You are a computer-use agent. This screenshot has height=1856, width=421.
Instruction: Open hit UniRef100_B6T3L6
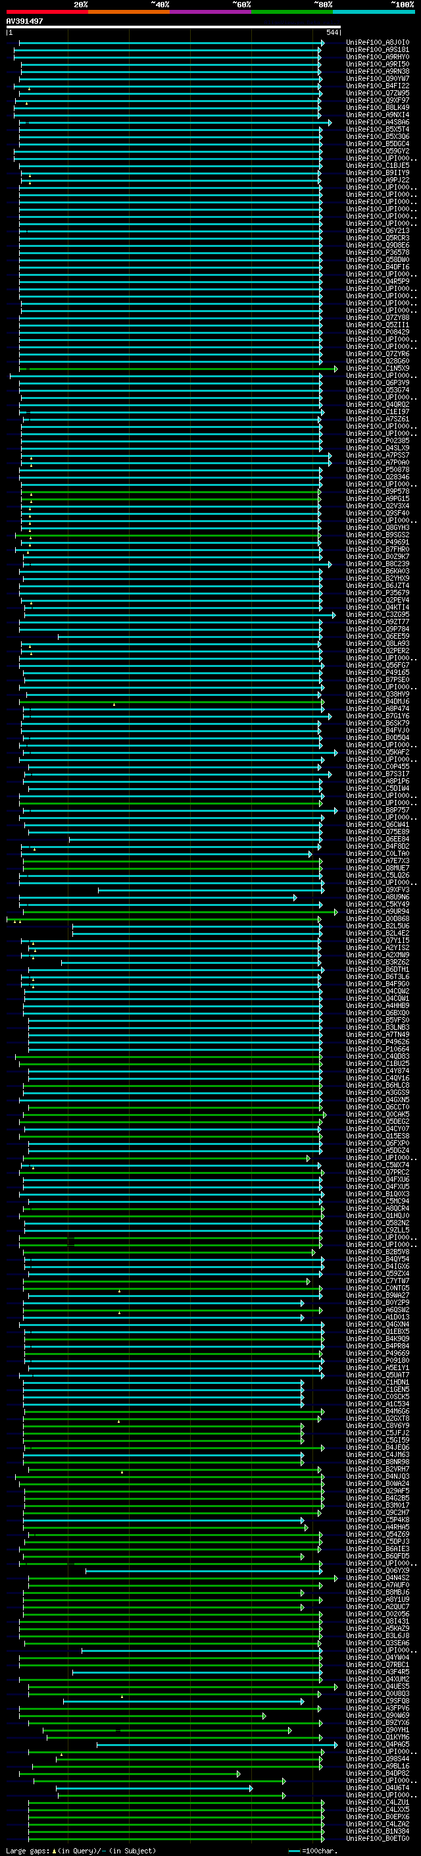pos(378,977)
